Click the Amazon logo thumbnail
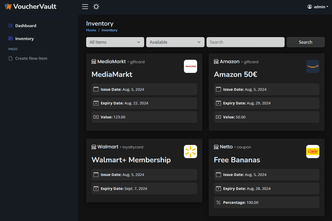 click(313, 66)
